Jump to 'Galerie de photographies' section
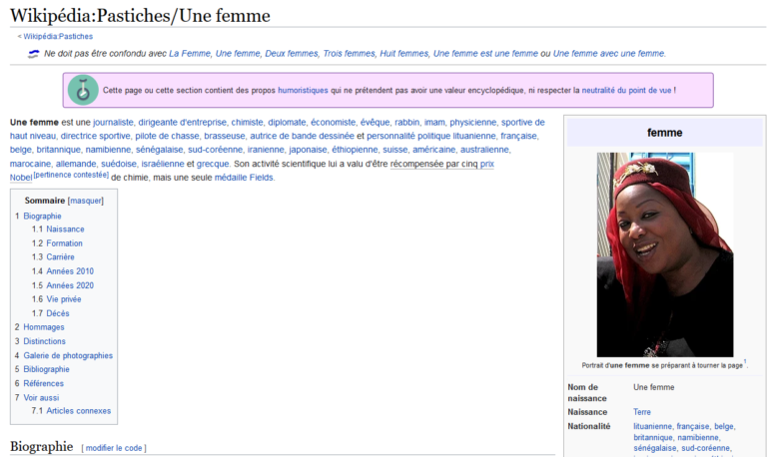This screenshot has height=457, width=767. coord(68,355)
